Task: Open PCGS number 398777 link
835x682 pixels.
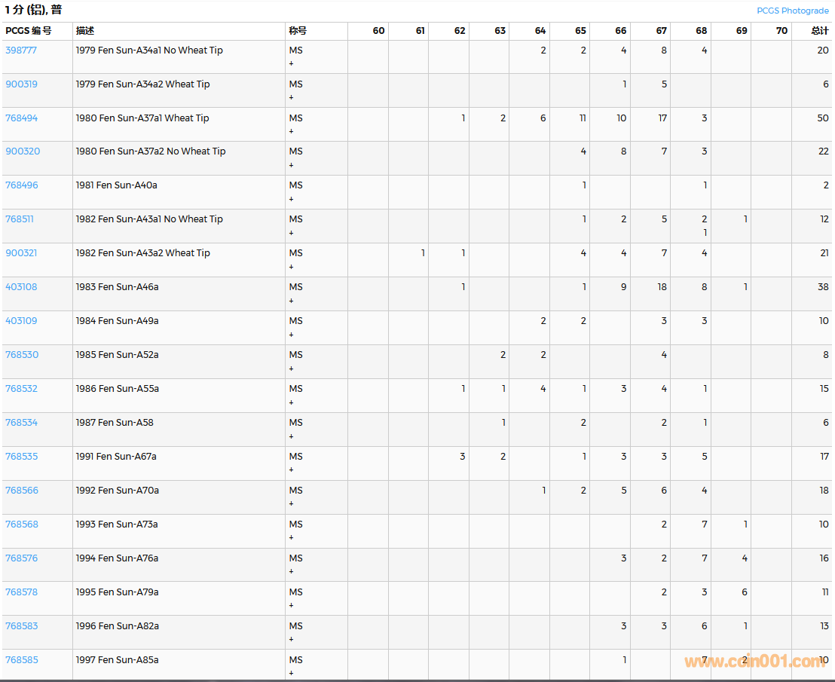Action: (x=21, y=50)
